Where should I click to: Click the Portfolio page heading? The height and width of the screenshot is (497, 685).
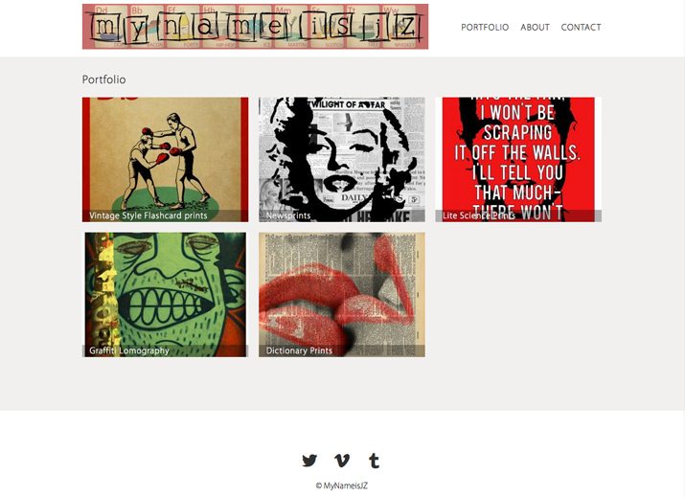[x=104, y=79]
